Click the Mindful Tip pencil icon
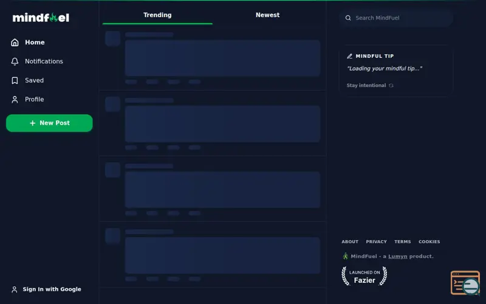 [x=349, y=56]
